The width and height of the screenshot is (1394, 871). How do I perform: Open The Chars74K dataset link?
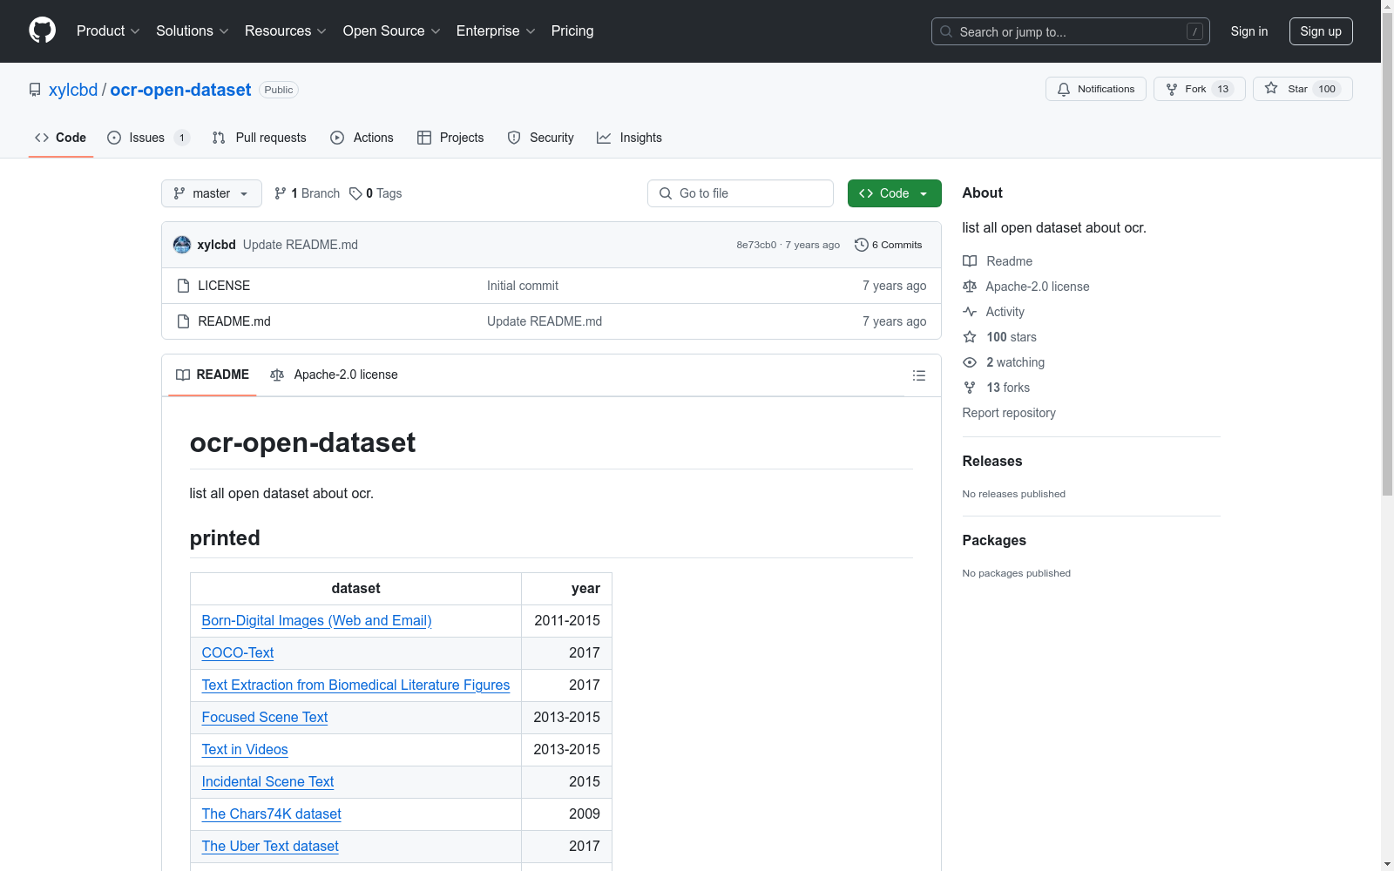(272, 814)
